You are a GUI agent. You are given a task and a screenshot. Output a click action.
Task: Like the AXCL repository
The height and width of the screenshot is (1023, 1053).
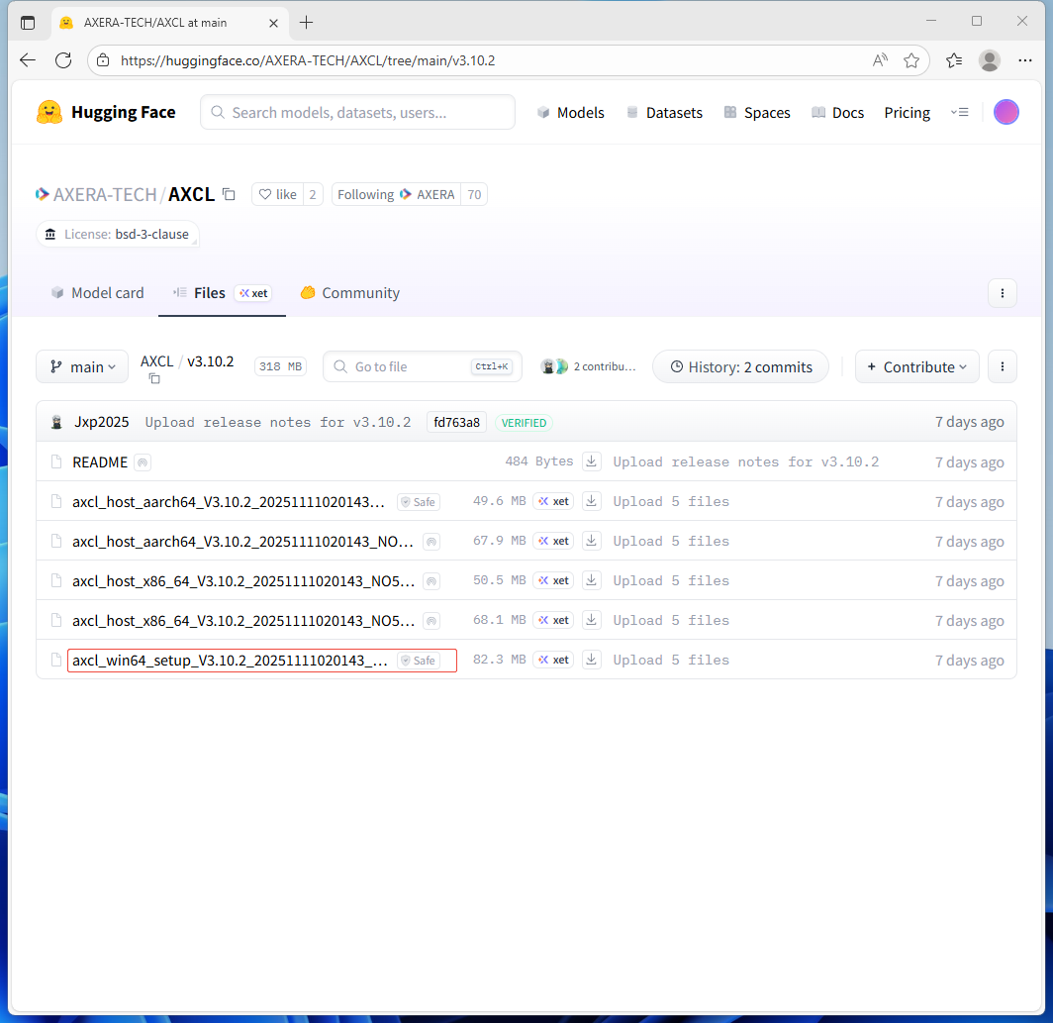click(277, 194)
